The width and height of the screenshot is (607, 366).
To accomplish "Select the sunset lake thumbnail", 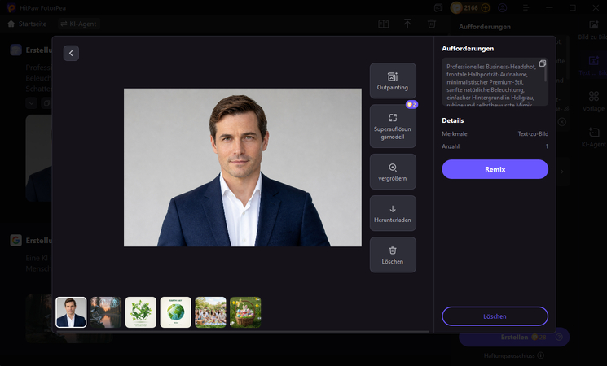I will 106,312.
